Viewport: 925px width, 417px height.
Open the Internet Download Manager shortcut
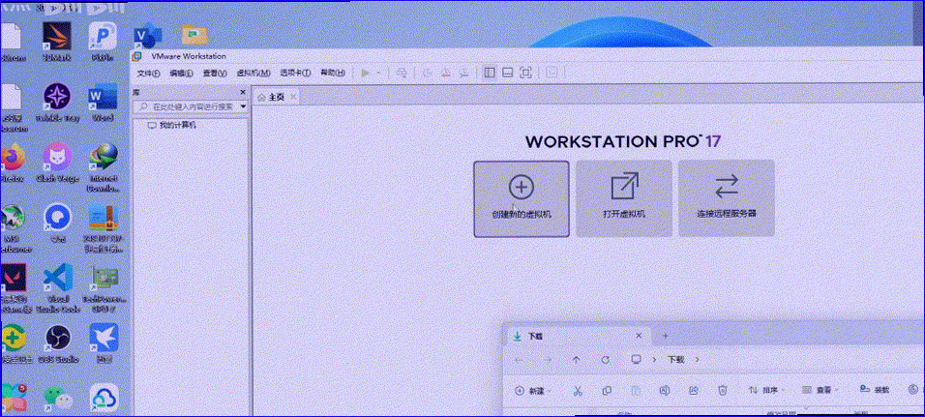[104, 167]
